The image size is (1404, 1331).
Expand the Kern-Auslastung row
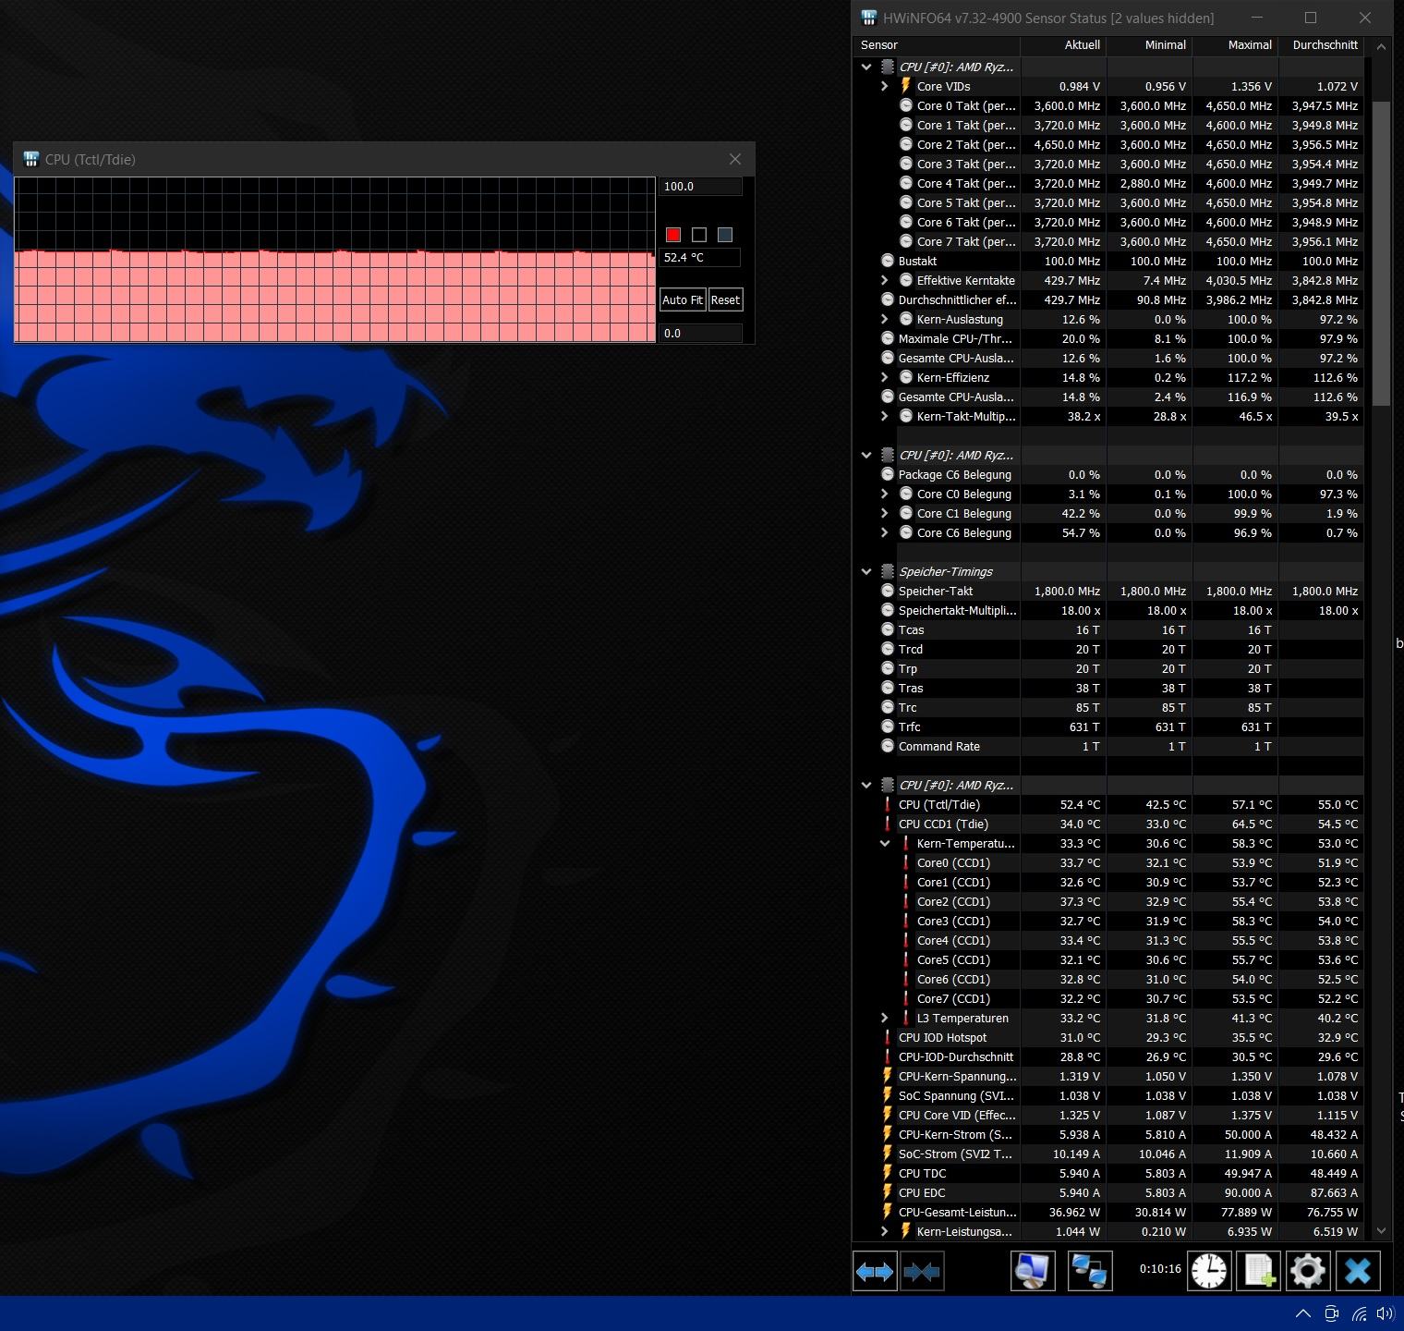click(x=884, y=319)
